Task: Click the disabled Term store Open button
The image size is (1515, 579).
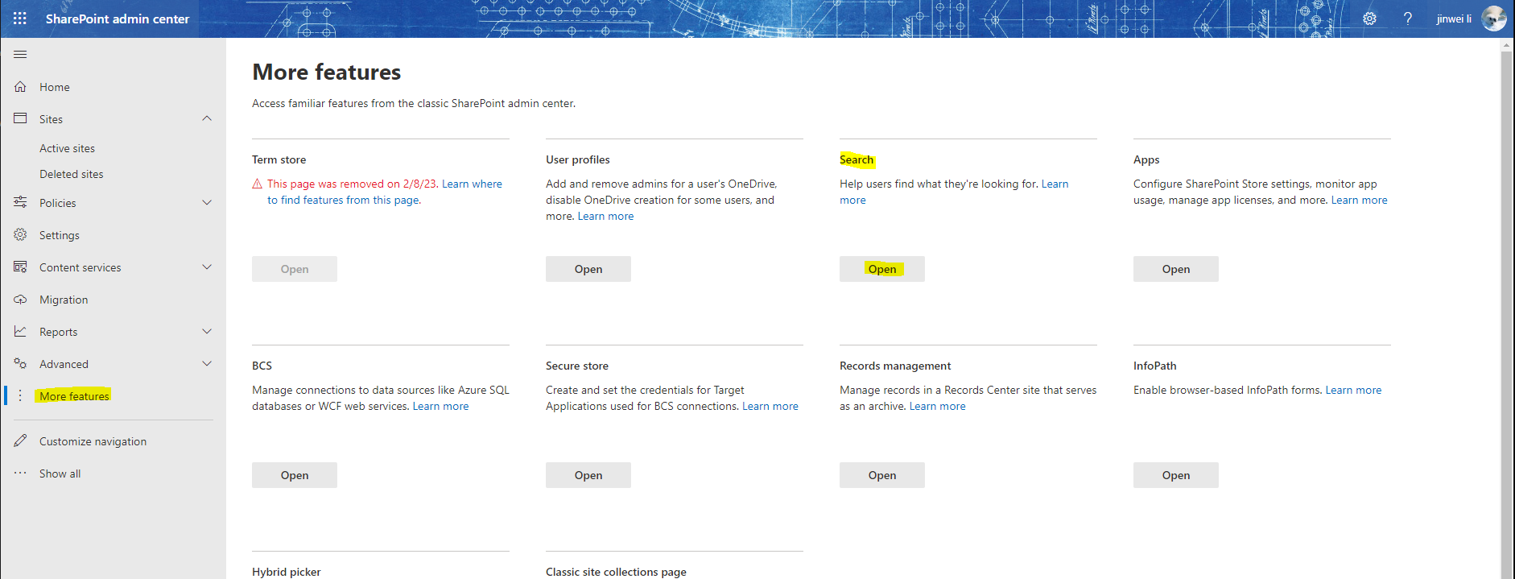Action: coord(295,269)
